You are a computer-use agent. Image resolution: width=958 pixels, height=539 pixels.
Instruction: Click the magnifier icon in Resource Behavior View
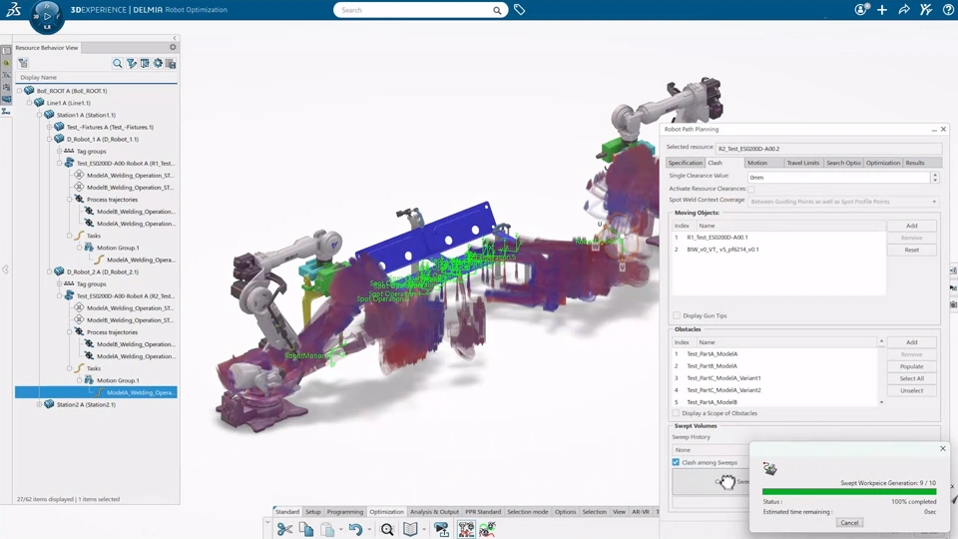pyautogui.click(x=118, y=63)
